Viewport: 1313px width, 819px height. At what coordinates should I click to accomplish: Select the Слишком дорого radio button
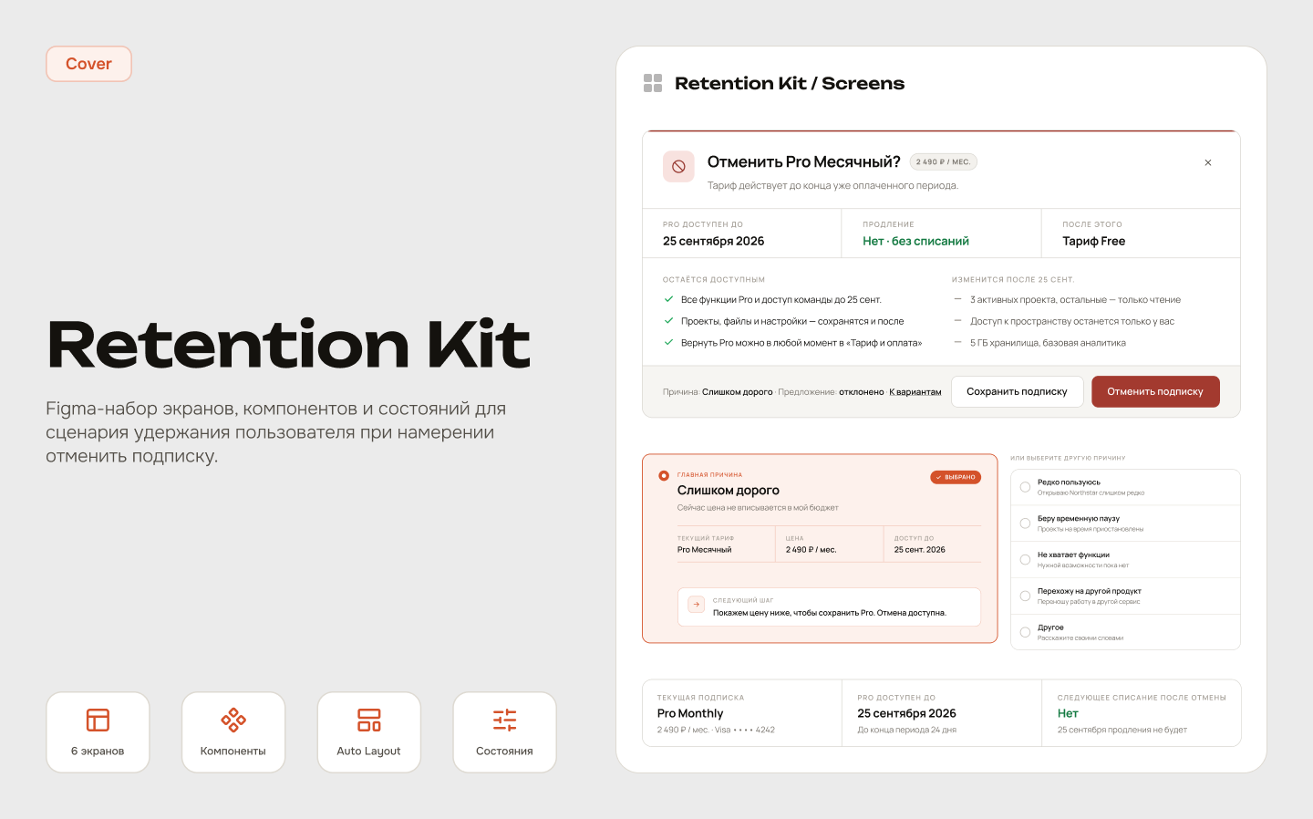click(664, 476)
